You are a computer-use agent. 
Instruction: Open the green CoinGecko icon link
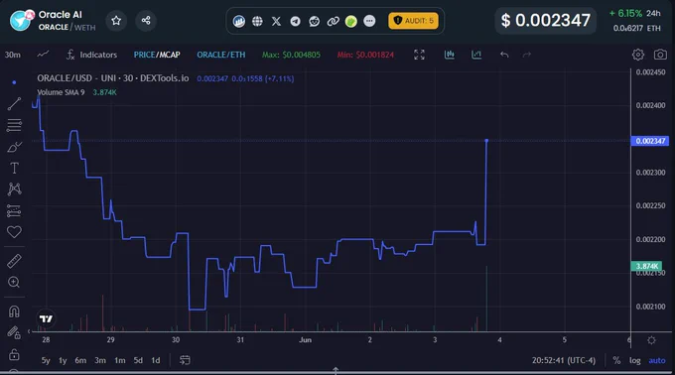(351, 21)
